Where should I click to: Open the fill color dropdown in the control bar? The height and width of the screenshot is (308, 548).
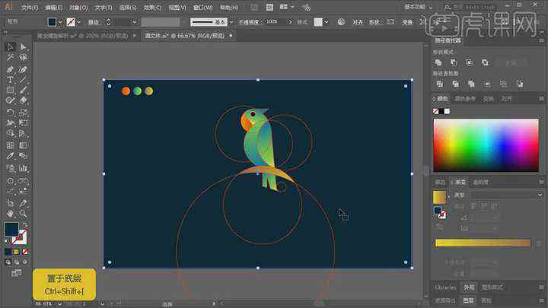(60, 22)
